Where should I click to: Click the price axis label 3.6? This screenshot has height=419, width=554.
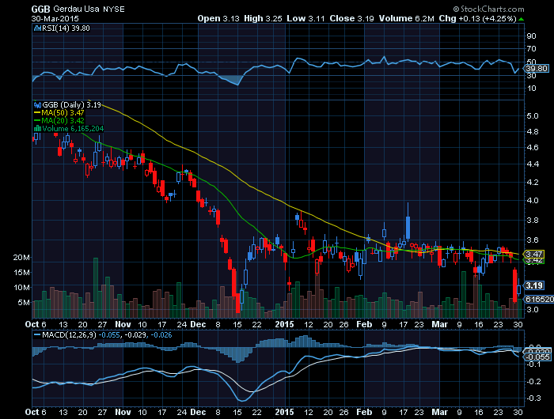(x=533, y=240)
